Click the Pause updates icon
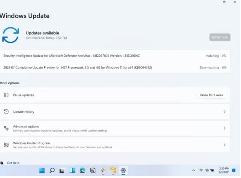 click(6, 95)
